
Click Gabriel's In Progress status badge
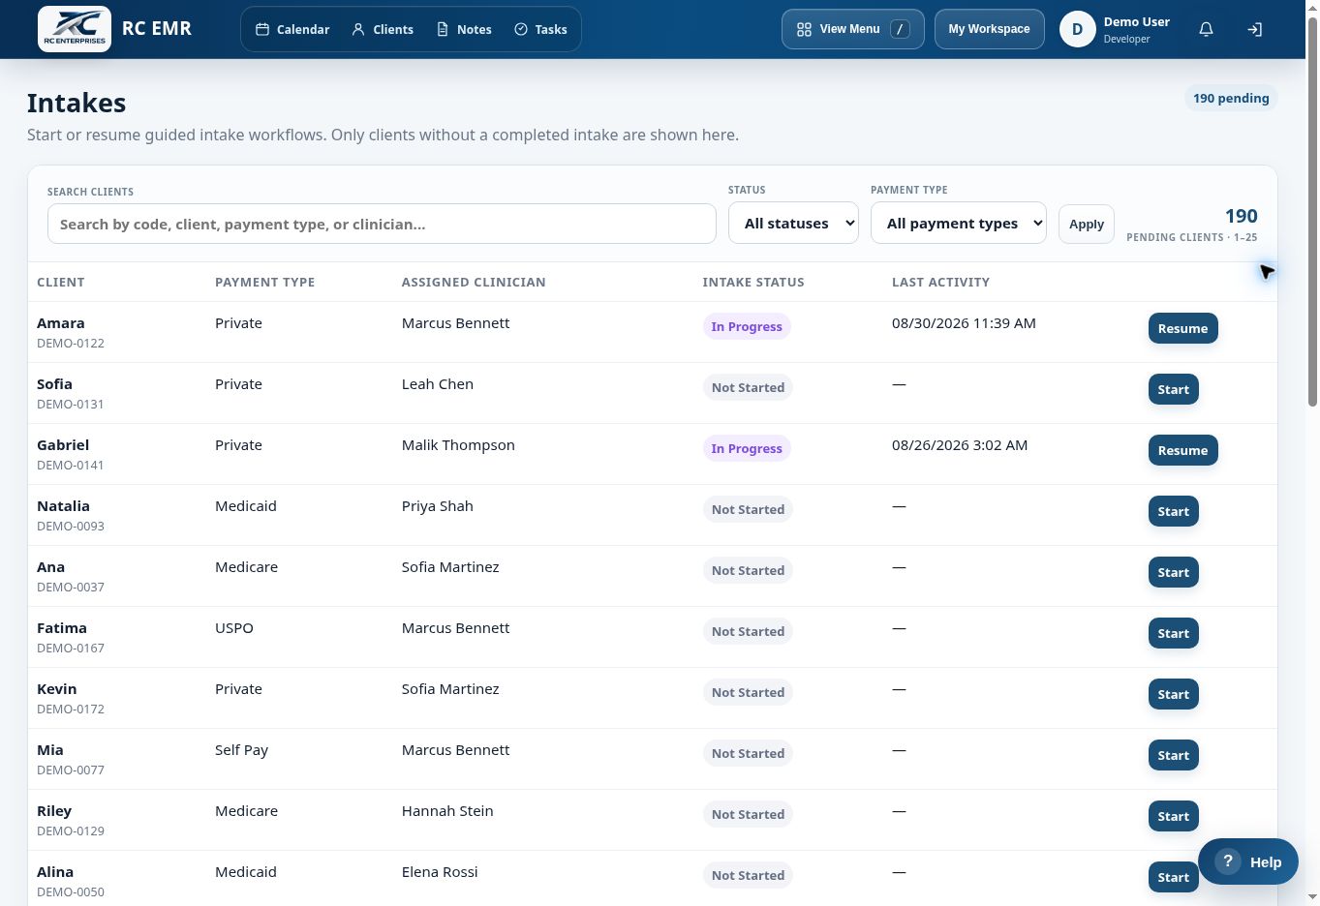(x=747, y=448)
